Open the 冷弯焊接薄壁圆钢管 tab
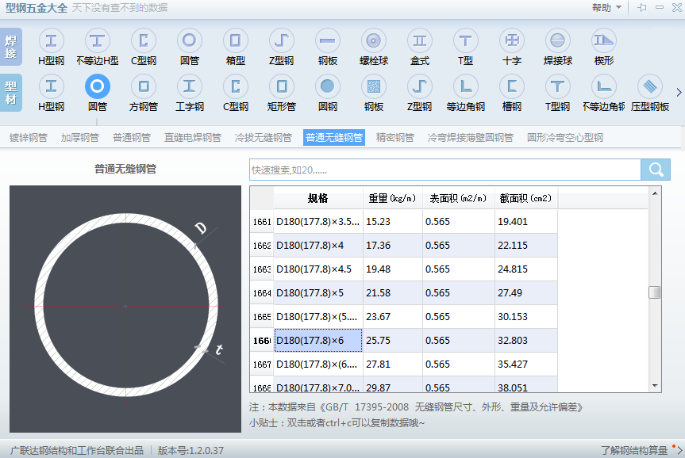 470,138
